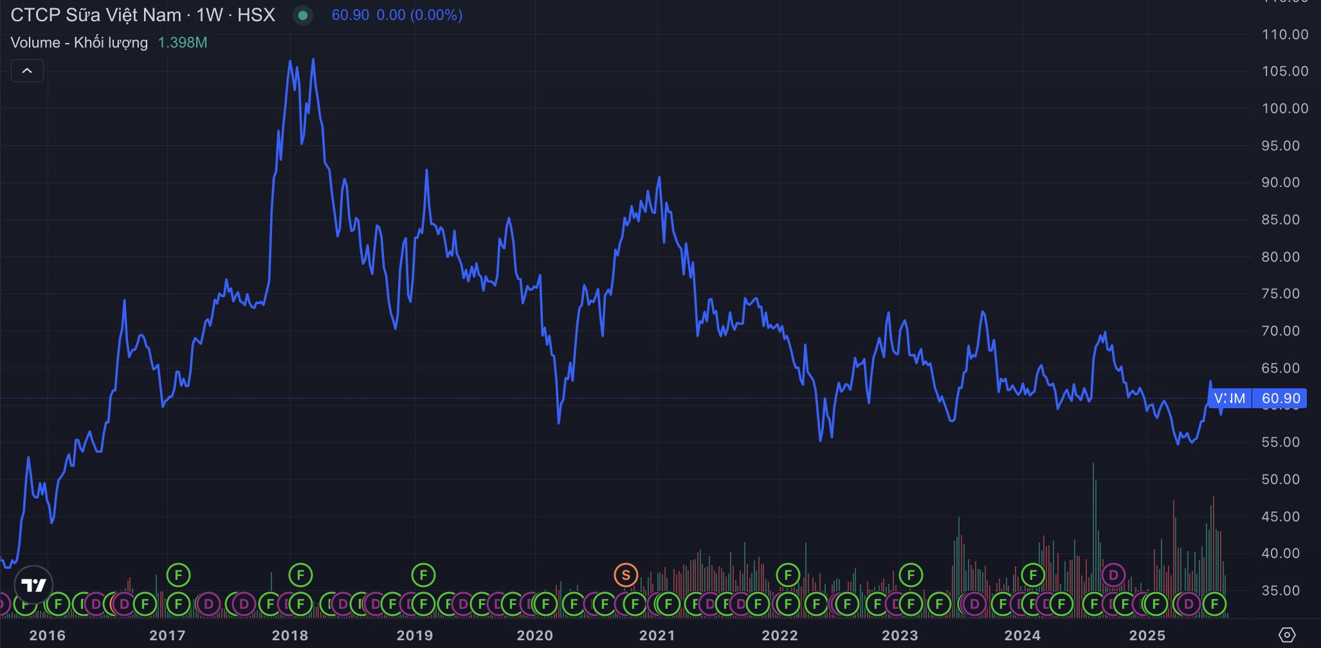The width and height of the screenshot is (1321, 648).
Task: Select upper-row F marker above 2024
Action: click(1033, 575)
